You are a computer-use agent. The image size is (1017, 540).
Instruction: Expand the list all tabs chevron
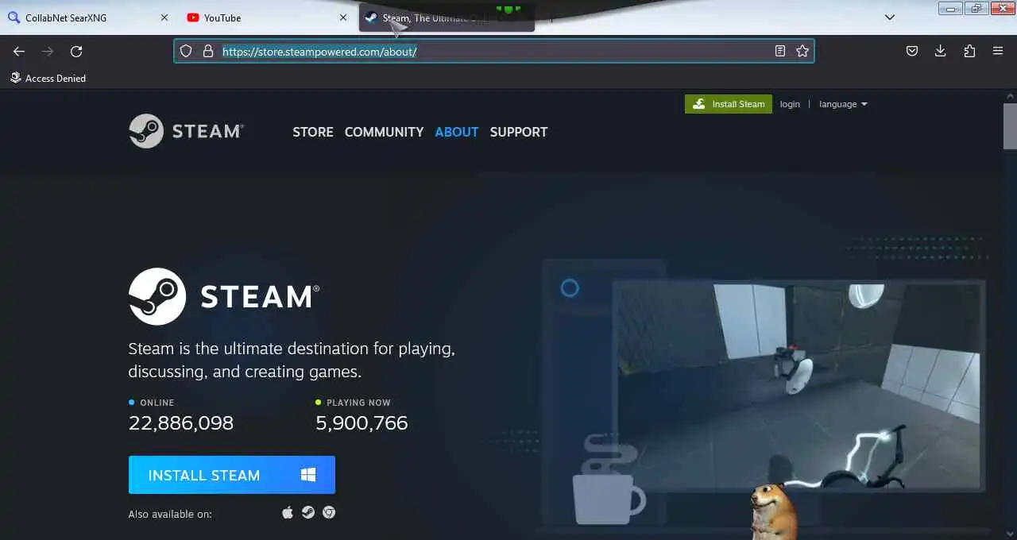(890, 17)
